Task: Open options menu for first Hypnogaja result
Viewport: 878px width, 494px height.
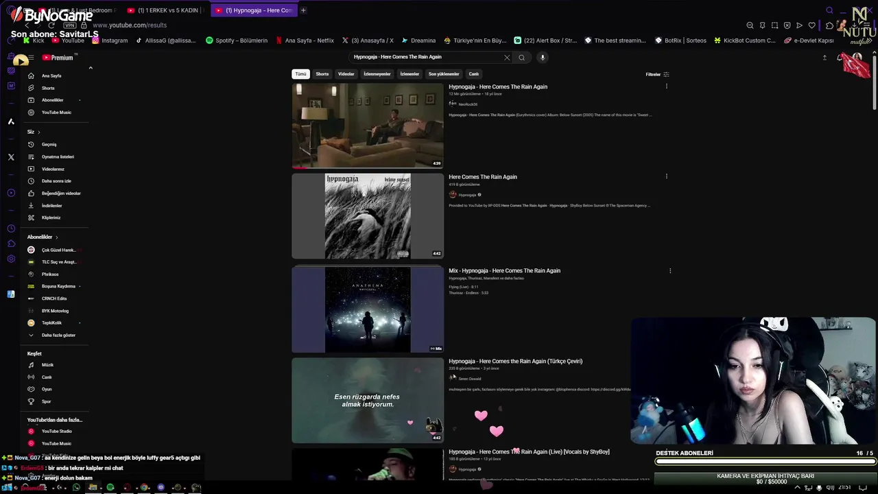Action: tap(666, 86)
